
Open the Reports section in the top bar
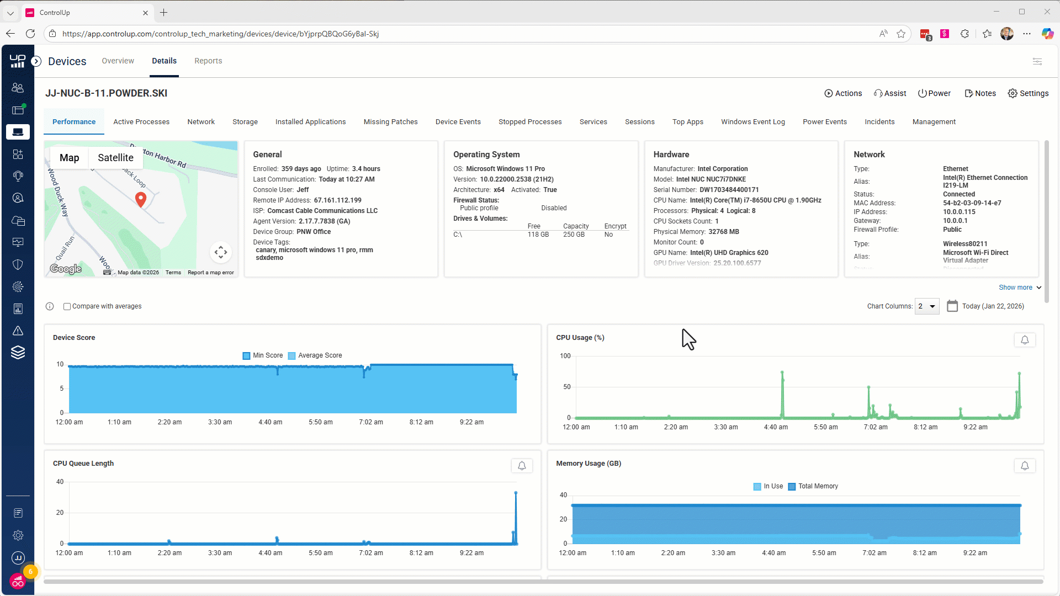(208, 61)
